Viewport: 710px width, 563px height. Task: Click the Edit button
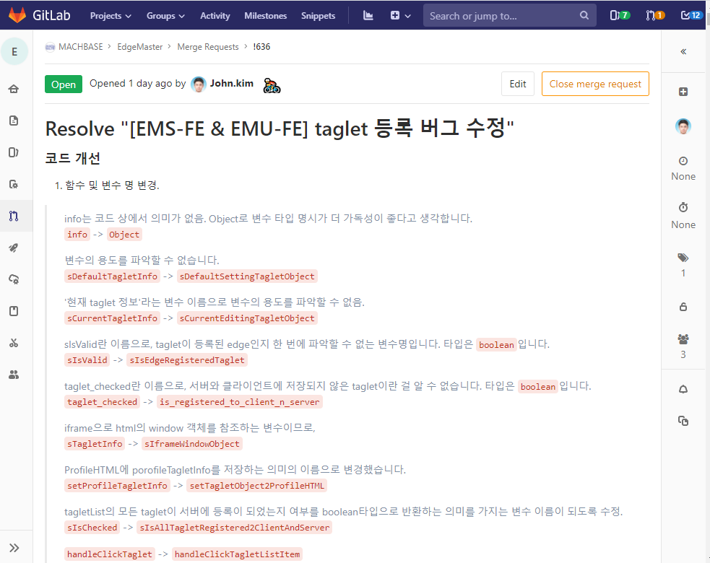(x=518, y=84)
